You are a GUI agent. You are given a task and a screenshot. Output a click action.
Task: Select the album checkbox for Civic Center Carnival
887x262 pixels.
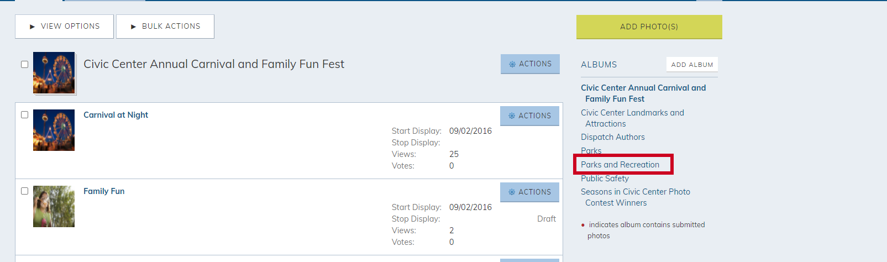point(24,65)
